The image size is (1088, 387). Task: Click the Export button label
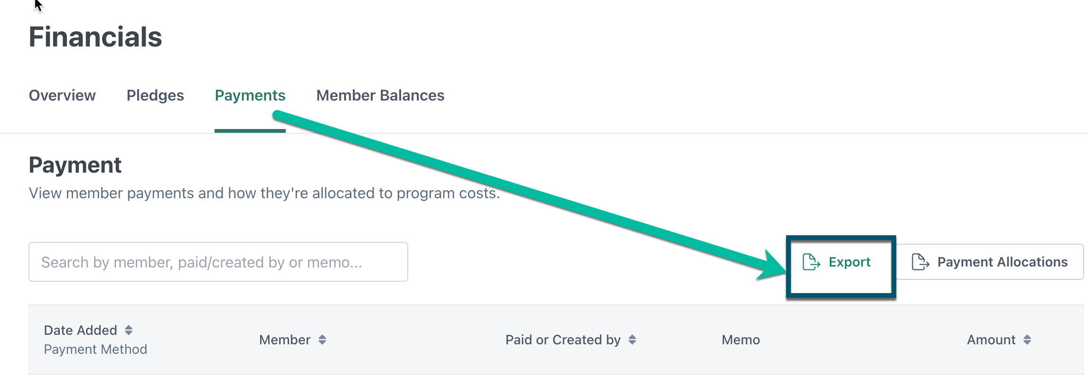[849, 262]
